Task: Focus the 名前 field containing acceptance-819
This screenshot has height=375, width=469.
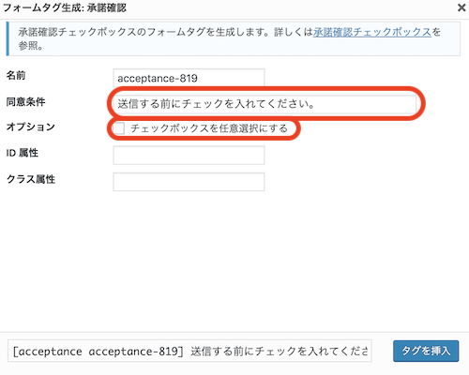Action: tap(189, 78)
